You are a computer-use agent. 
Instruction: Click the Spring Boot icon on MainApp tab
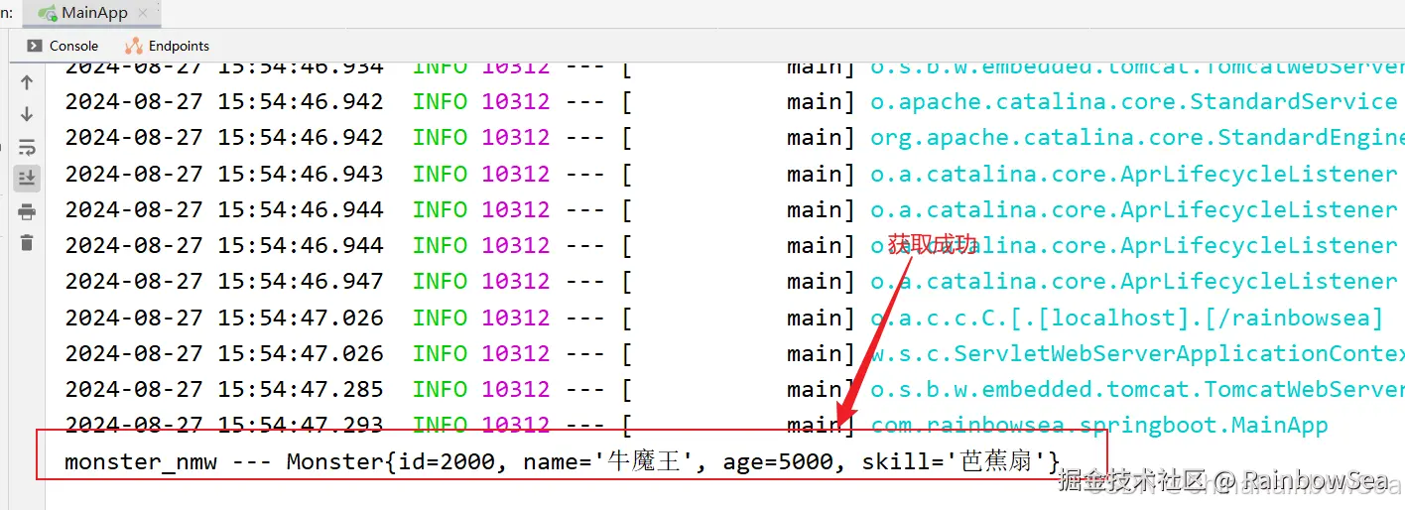(47, 13)
